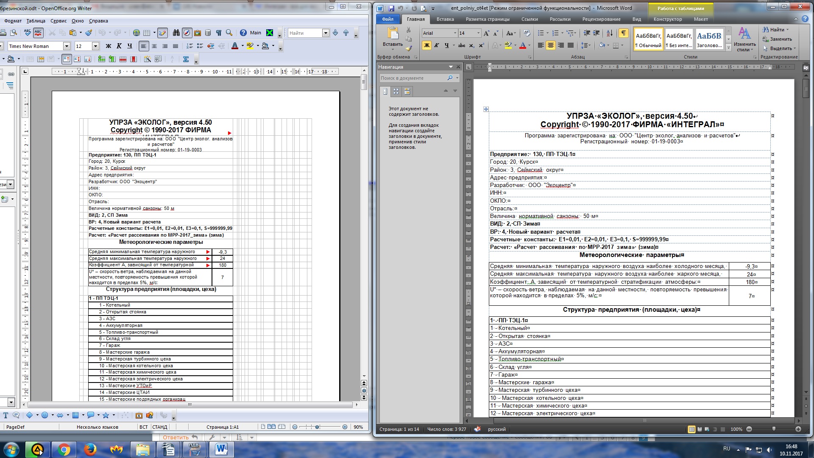This screenshot has height=458, width=814.
Task: Open the Таблица menu in OpenOffice
Action: (x=36, y=21)
